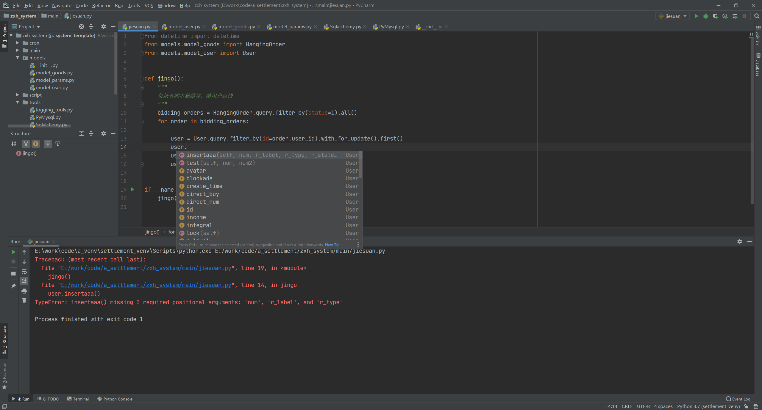Click the Debug bug icon in toolbar

click(x=705, y=16)
